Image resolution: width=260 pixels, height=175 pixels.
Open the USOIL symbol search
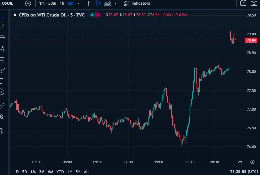pyautogui.click(x=8, y=3)
